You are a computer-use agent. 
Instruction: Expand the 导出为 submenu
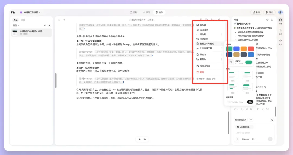point(209,55)
